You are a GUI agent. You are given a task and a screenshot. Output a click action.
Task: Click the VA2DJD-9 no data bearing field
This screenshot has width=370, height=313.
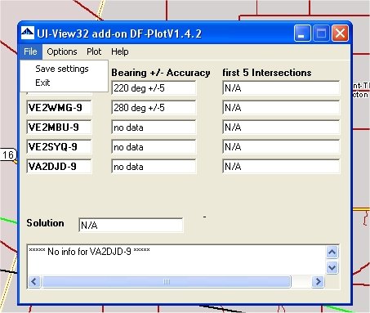(154, 166)
